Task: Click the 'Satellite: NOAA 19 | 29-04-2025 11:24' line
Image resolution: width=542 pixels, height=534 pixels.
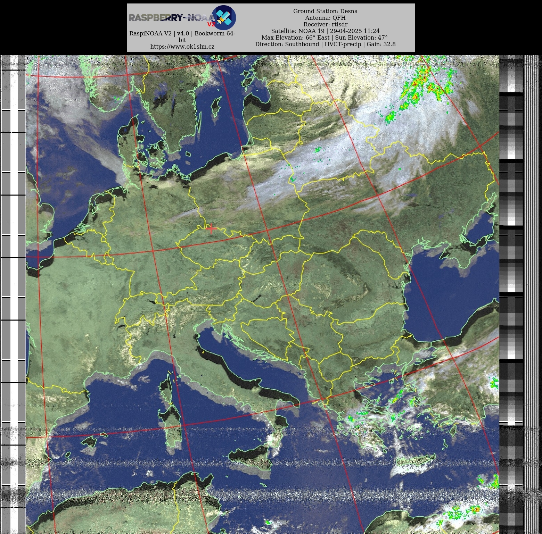Action: point(325,31)
